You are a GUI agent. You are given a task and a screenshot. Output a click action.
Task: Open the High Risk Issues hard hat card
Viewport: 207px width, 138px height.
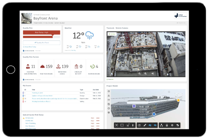[46, 68]
